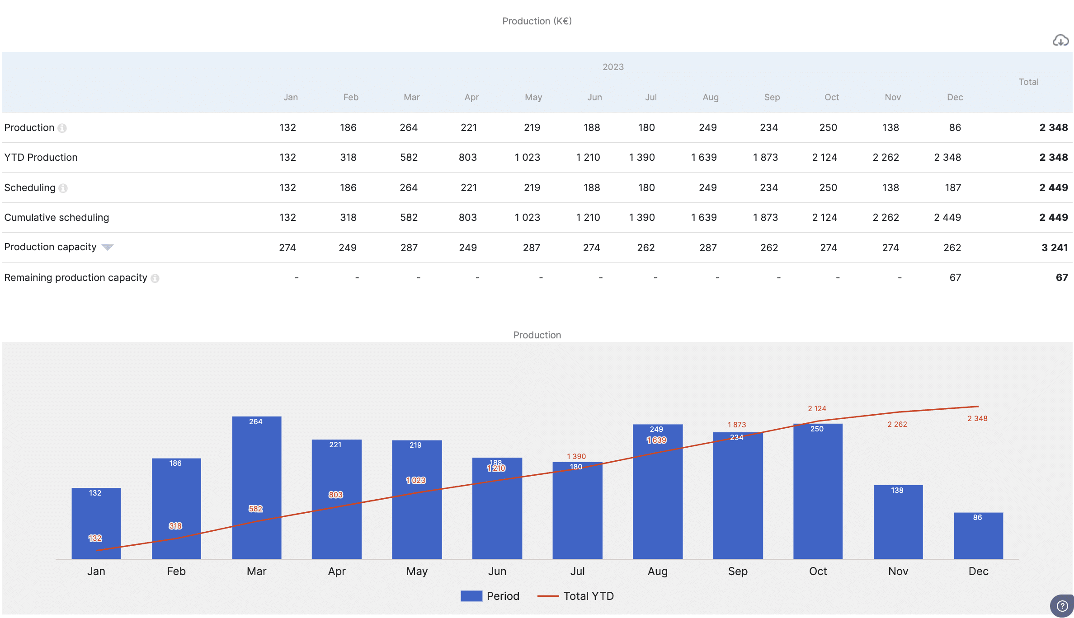Click the Cumulative scheduling row label
Screen dimensions: 1074x618
point(57,218)
